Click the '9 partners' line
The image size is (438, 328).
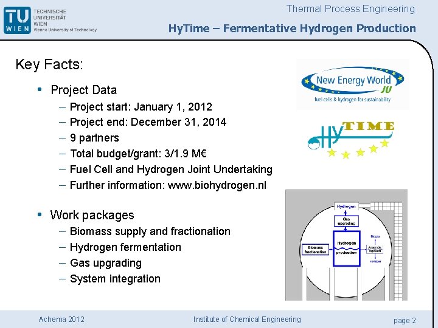coord(94,138)
